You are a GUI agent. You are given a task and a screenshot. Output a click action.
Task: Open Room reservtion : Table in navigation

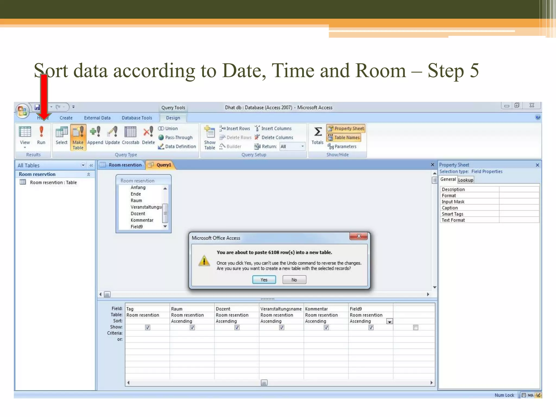tap(53, 182)
